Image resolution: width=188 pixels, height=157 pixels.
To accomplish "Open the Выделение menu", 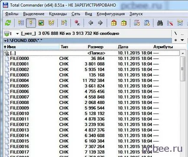I will coord(34,14).
